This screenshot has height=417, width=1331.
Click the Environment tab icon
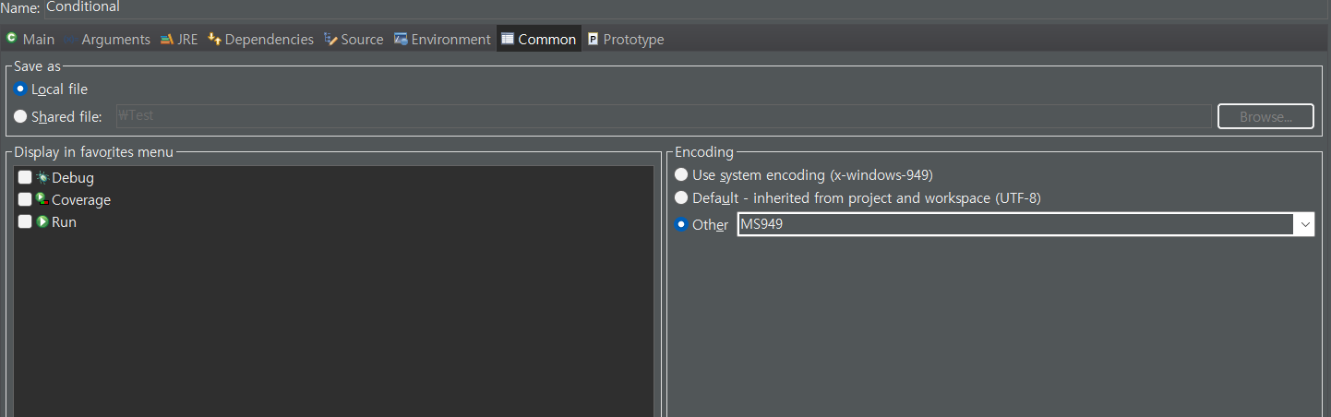(x=401, y=40)
